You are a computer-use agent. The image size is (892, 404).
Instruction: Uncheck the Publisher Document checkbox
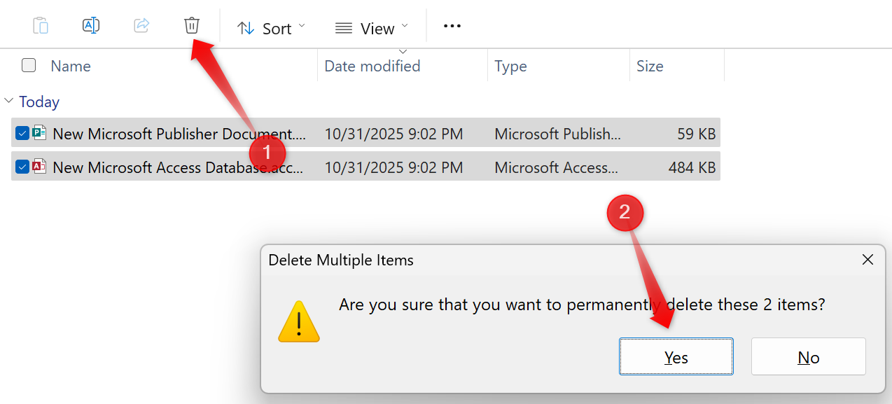[x=22, y=133]
